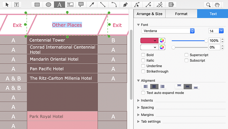Viewport: 228px width, 129px height.
Task: Enable Superscript checkbox
Action: (x=186, y=55)
